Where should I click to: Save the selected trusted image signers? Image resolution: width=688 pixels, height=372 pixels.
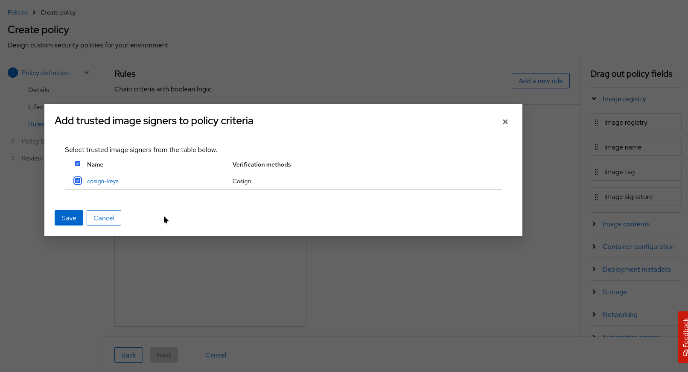tap(69, 218)
